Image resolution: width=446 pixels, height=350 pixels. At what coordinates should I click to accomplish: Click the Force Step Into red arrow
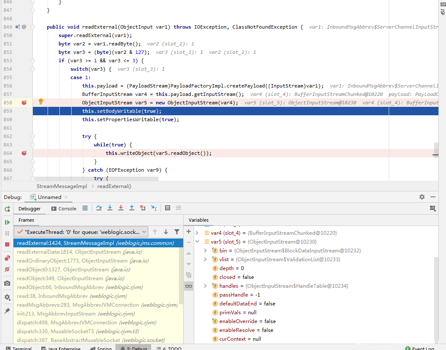(x=121, y=208)
